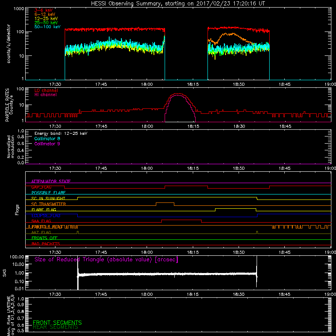The height and width of the screenshot is (336, 336).
Task: Click the 18:15 tick label under the particle rates panel
Action: point(193,126)
